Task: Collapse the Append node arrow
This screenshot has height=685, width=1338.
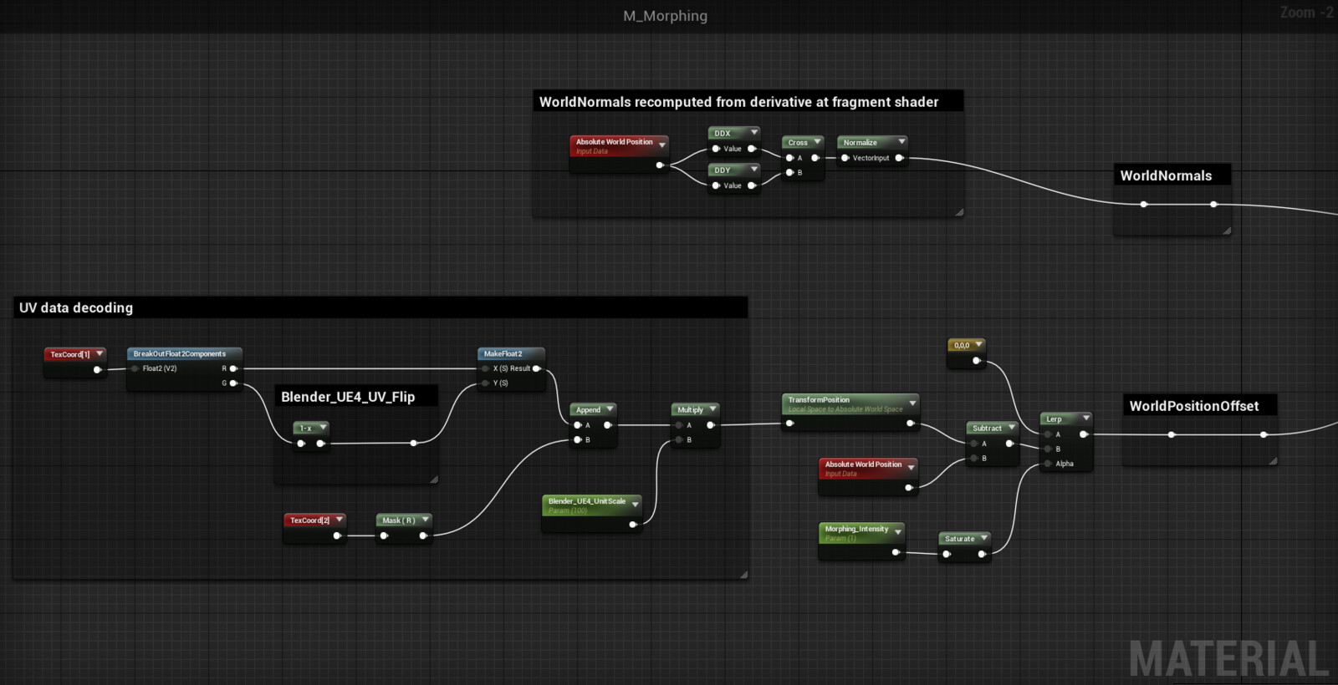Action: coord(610,408)
